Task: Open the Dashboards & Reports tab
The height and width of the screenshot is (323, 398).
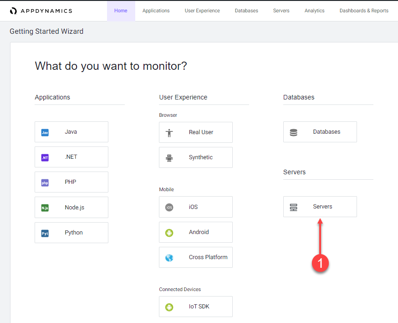Action: 364,10
